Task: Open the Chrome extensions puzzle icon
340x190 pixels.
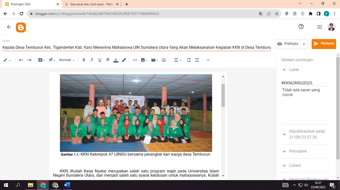Action: click(x=311, y=14)
